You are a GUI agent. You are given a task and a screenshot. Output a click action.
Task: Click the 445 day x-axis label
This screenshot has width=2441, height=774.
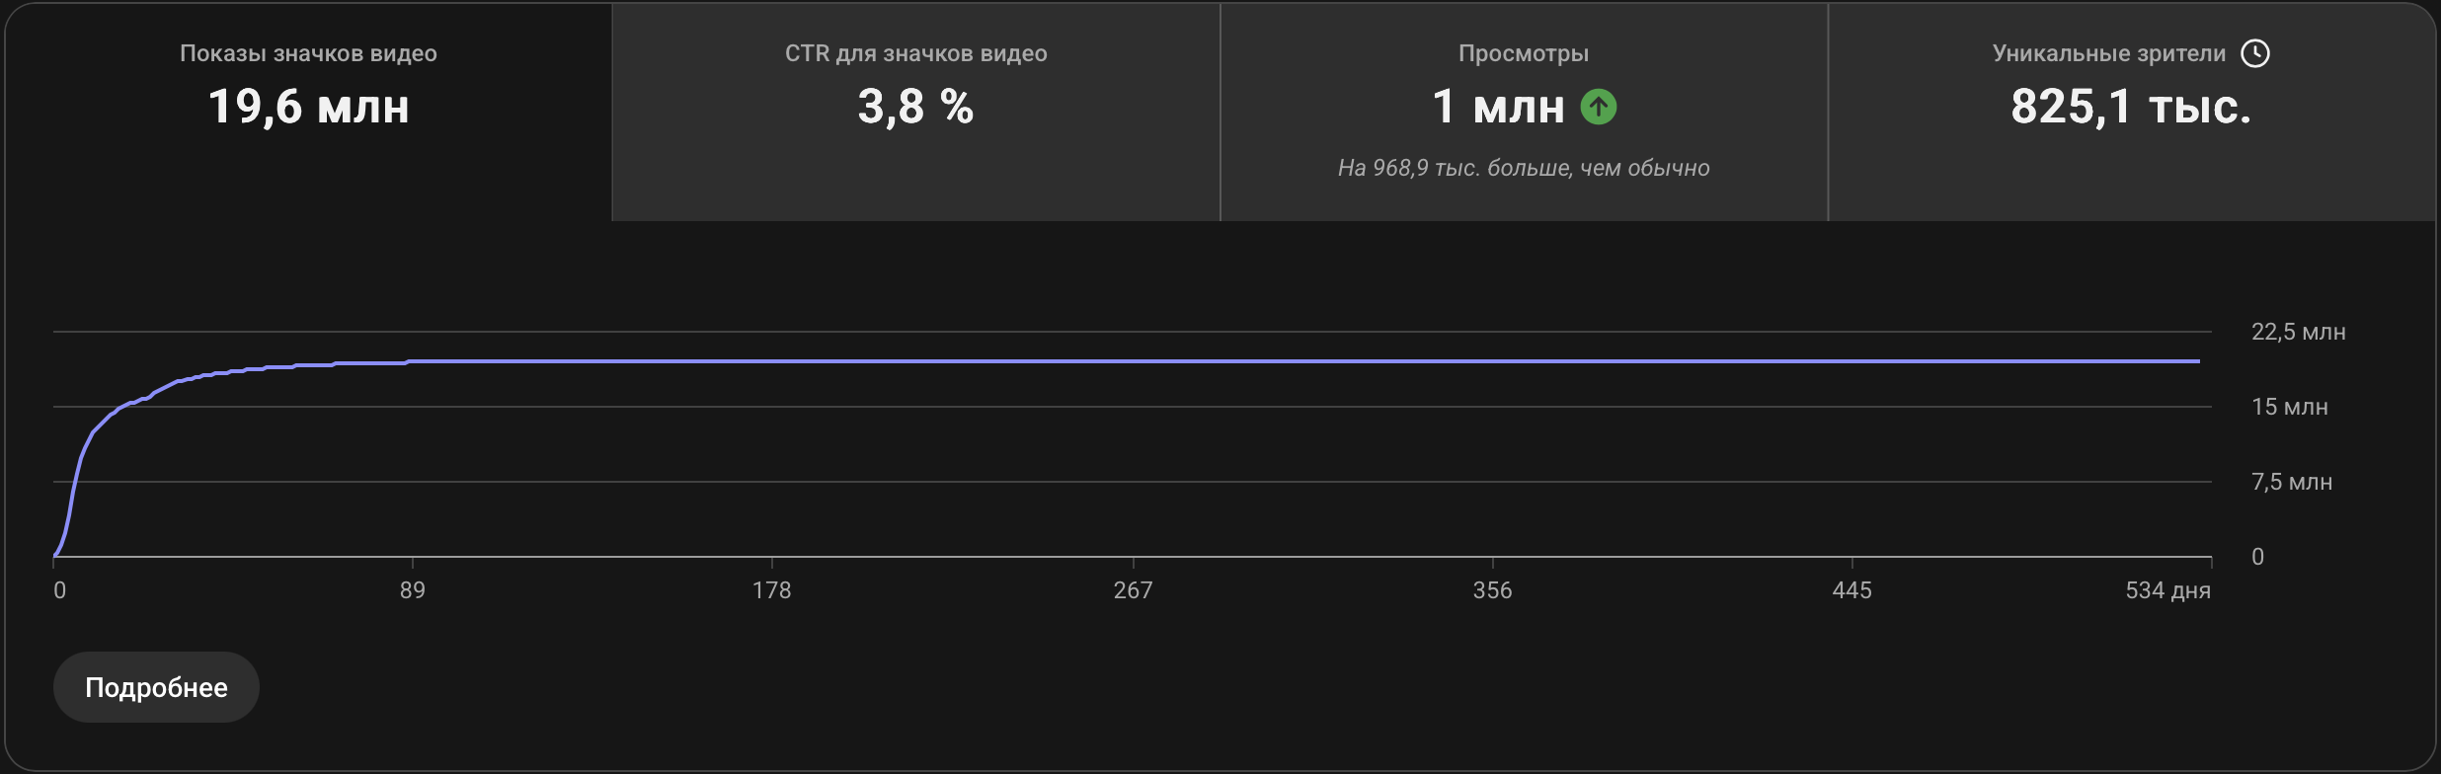(1851, 590)
